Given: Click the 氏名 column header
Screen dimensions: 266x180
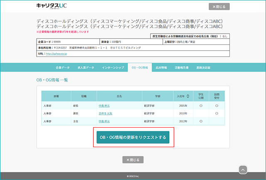Looking at the screenshot, I should coord(119,96).
